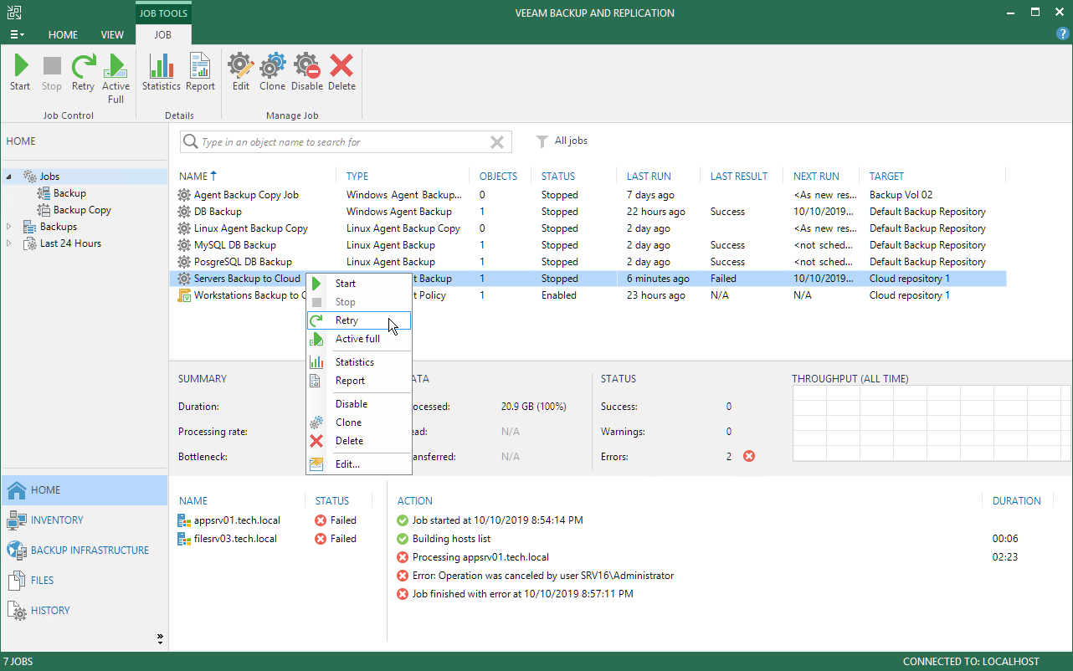The width and height of the screenshot is (1073, 671).
Task: Click the failed status icon for filesrv03.tech.local
Action: (x=321, y=539)
